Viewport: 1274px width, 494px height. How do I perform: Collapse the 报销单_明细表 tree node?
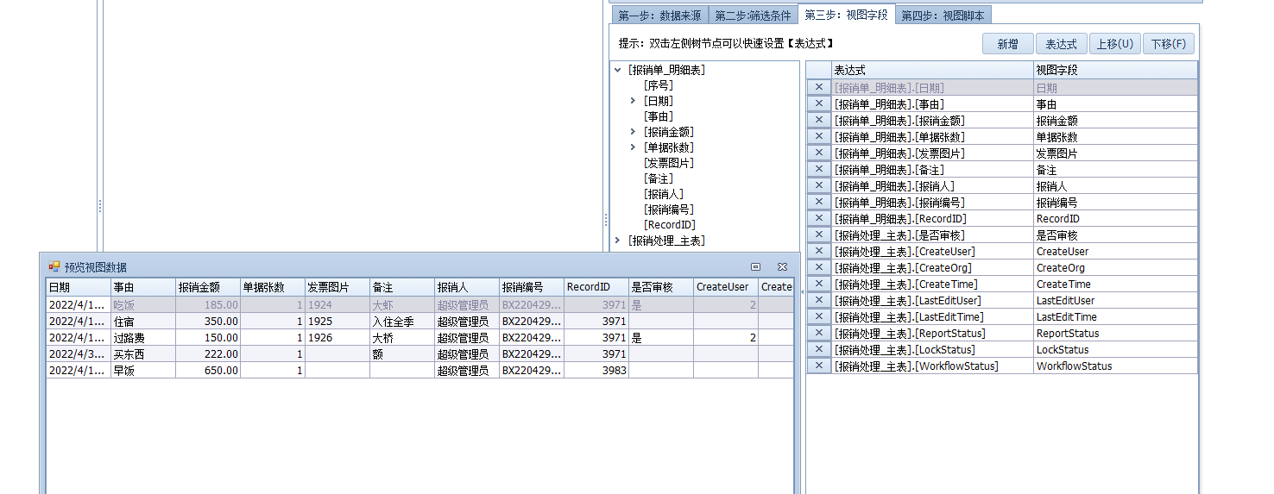click(x=618, y=71)
